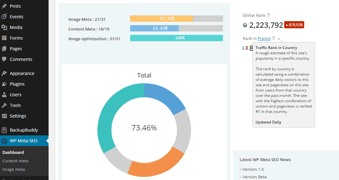Click the WP Meta SEO gear icon
Image resolution: width=339 pixels, height=180 pixels.
[4, 141]
